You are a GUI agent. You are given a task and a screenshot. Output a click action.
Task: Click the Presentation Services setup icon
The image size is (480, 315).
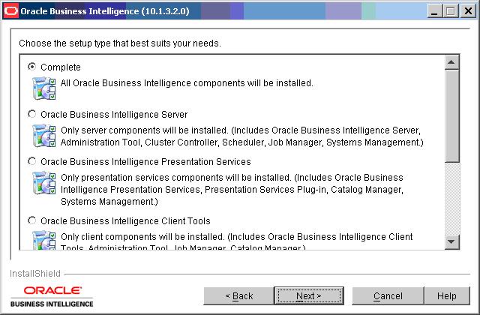45,183
